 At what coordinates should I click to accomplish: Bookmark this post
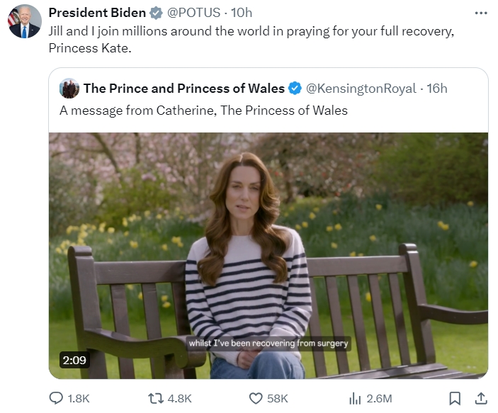[455, 399]
